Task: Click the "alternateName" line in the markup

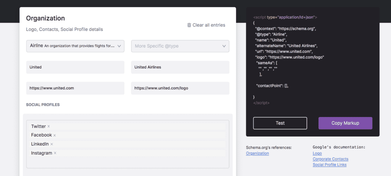Action: [286, 46]
